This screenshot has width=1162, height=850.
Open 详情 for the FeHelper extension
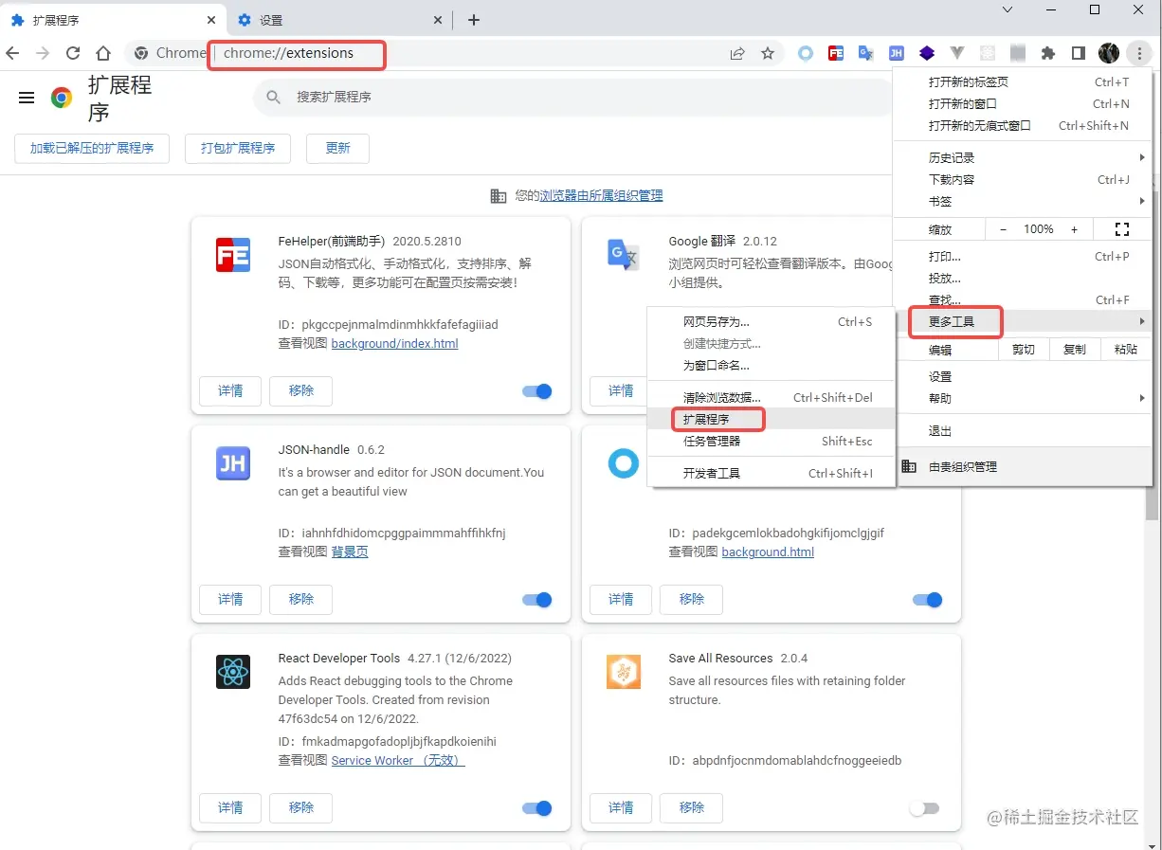pos(230,390)
